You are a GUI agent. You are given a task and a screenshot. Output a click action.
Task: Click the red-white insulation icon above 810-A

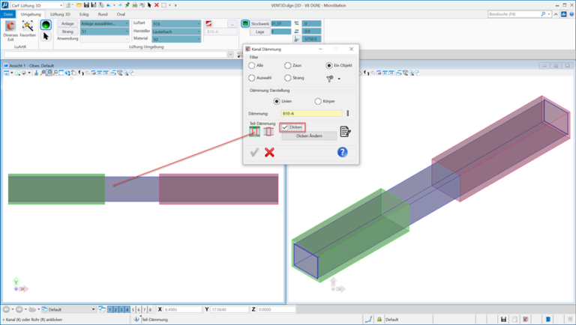pyautogui.click(x=208, y=23)
